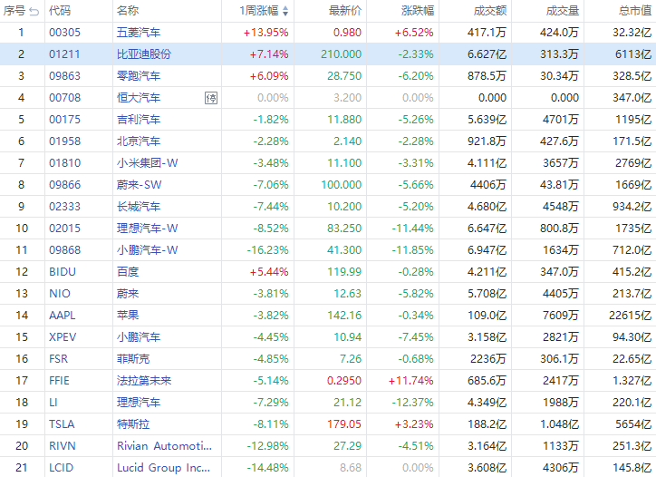This screenshot has height=477, width=656.
Task: Click the reset-order arrow icon beside 序号
Action: [x=34, y=11]
